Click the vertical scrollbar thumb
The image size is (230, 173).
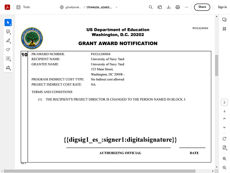(216, 65)
